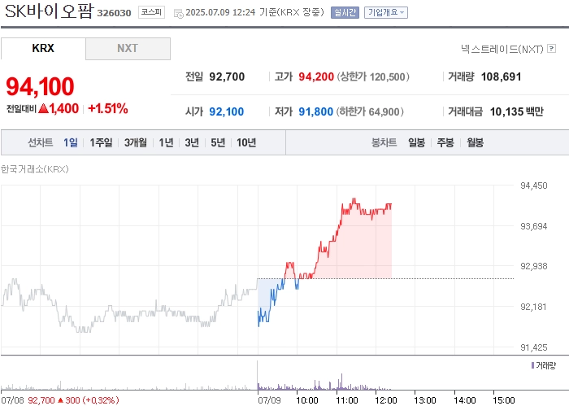This screenshot has width=569, height=419.
Task: Click the SK바이오팜 stock name heading
Action: (49, 11)
